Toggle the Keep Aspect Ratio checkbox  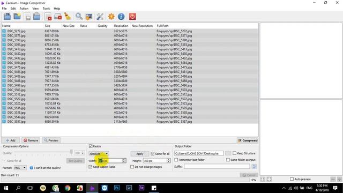coord(91,167)
